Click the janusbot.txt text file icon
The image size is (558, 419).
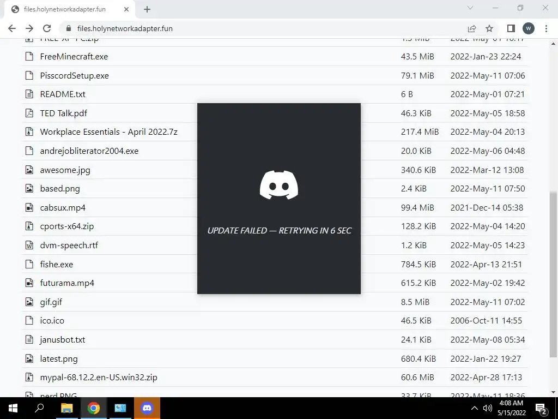(29, 339)
